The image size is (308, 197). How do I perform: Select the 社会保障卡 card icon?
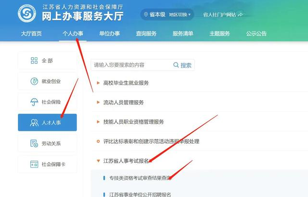coord(34,164)
